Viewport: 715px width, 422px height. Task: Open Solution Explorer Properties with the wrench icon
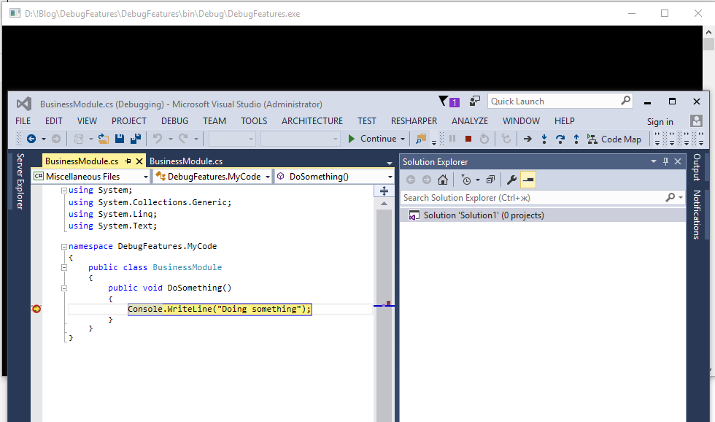pyautogui.click(x=511, y=180)
